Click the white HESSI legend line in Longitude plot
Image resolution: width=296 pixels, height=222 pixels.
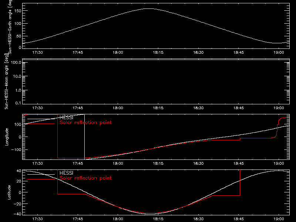pyautogui.click(x=41, y=119)
